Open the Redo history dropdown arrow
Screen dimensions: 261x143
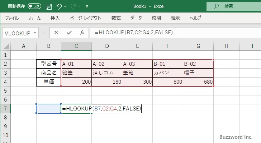tap(79, 6)
